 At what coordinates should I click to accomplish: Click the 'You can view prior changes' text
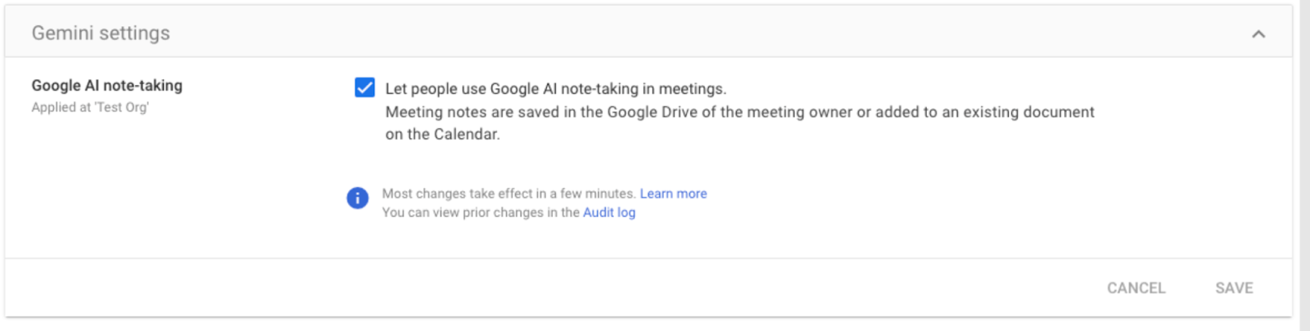click(x=481, y=212)
